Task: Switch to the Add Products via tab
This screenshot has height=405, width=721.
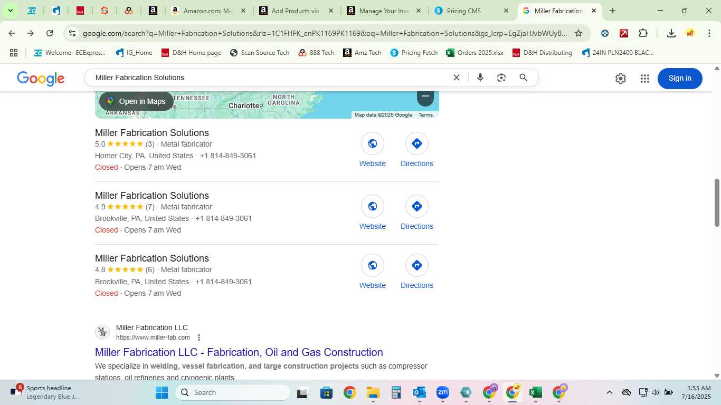Action: pyautogui.click(x=296, y=11)
